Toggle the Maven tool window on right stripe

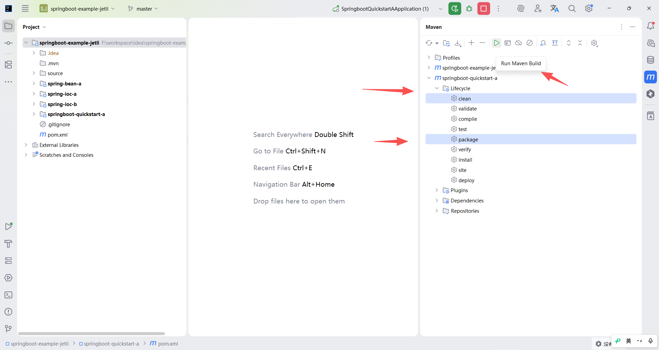tap(650, 77)
